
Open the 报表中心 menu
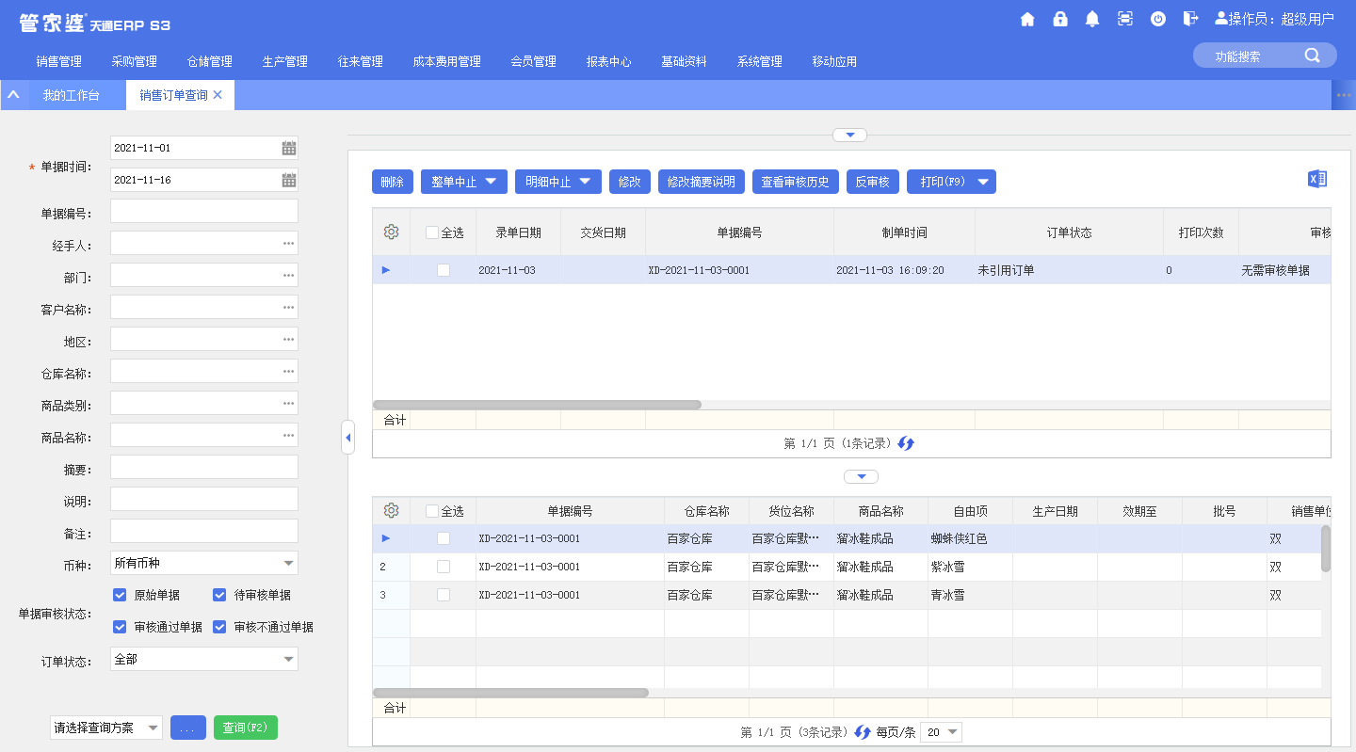click(x=608, y=61)
